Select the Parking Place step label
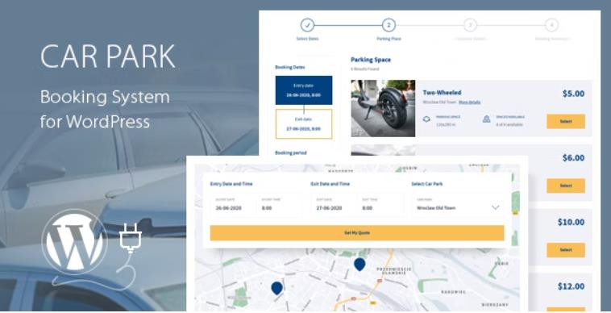This screenshot has height=313, width=611. (389, 39)
